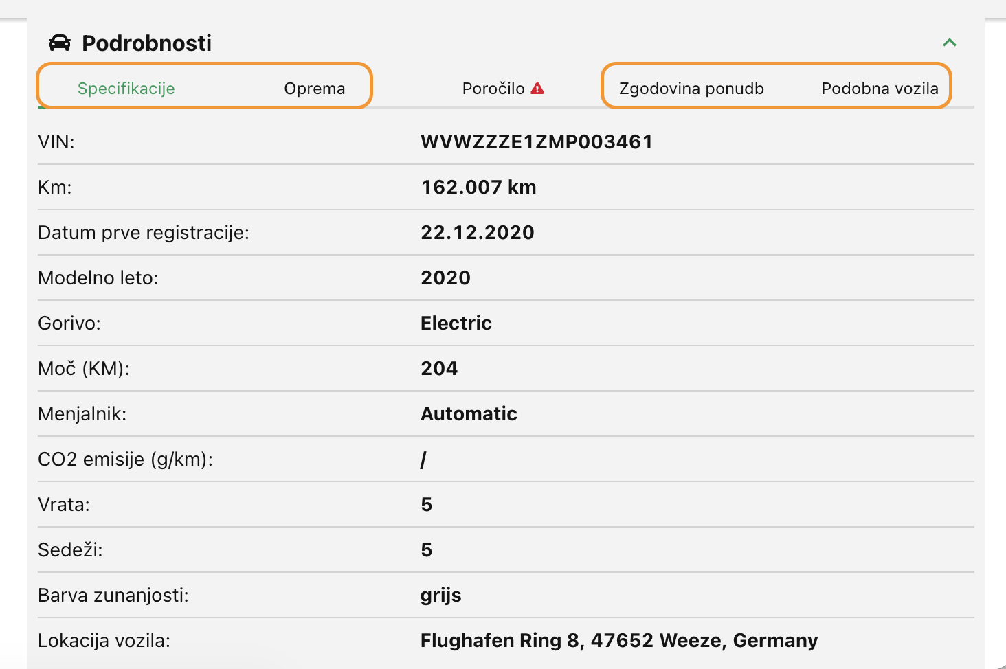Go to the Podobna vozila tab
This screenshot has width=1006, height=669.
tap(880, 89)
